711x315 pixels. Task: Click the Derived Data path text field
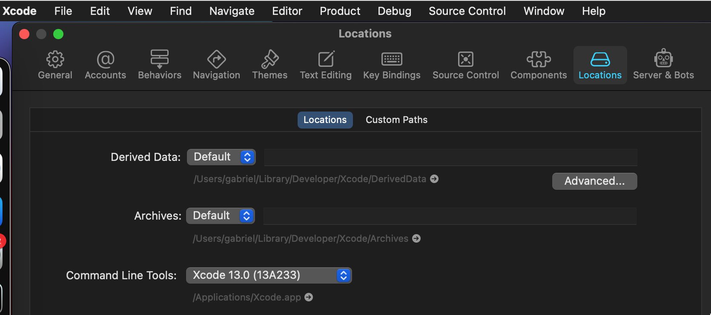pos(450,157)
